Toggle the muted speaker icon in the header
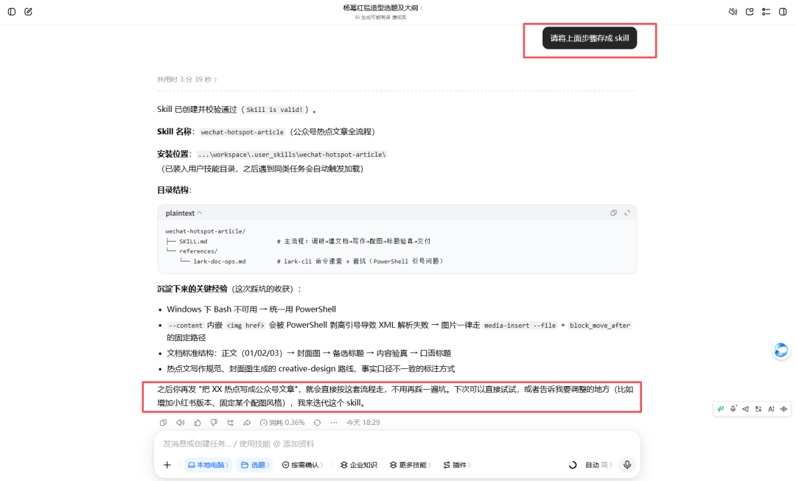 click(733, 11)
